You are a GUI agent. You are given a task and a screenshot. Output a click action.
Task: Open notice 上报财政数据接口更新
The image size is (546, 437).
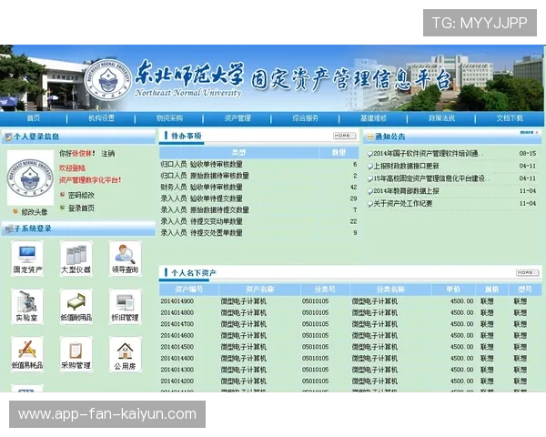407,166
